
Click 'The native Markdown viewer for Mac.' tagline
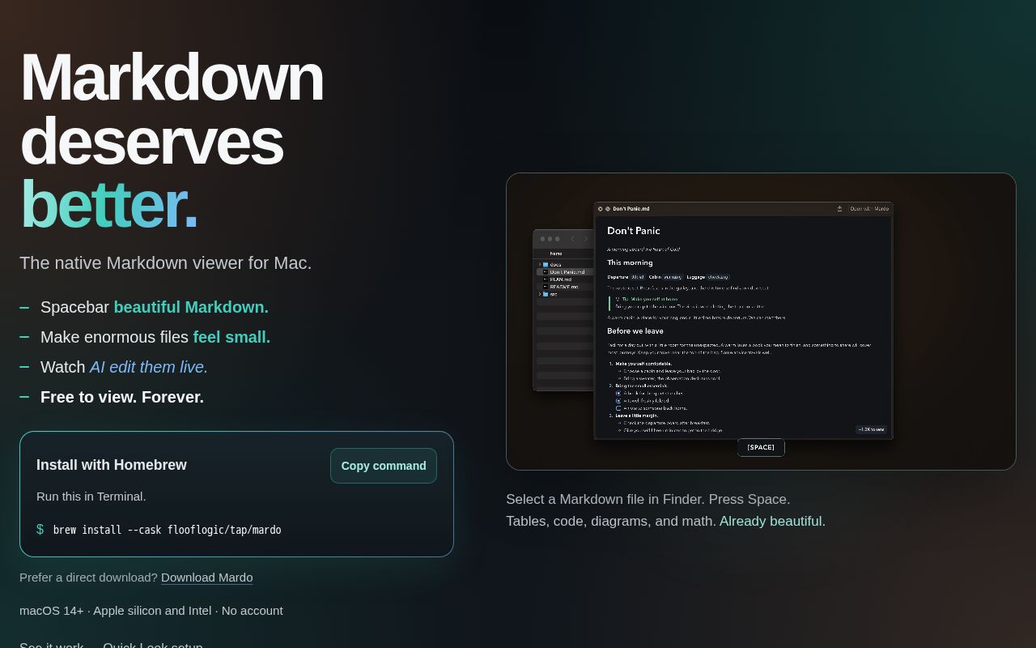point(165,263)
